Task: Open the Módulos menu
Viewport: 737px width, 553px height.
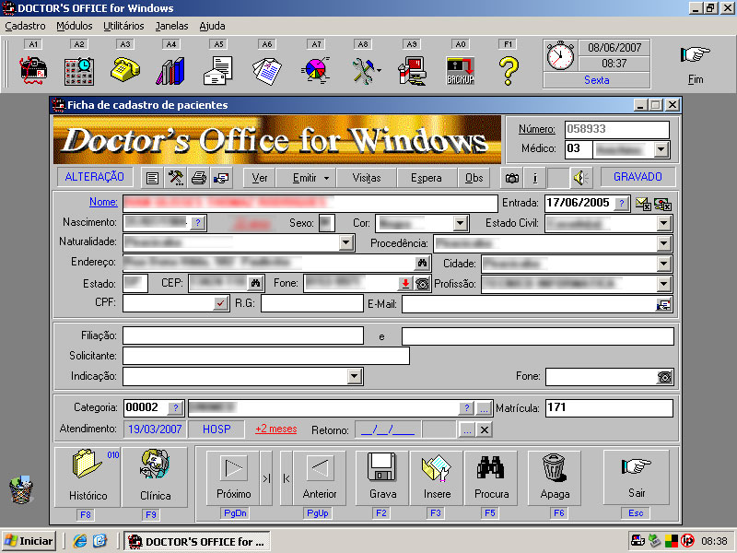Action: (75, 27)
